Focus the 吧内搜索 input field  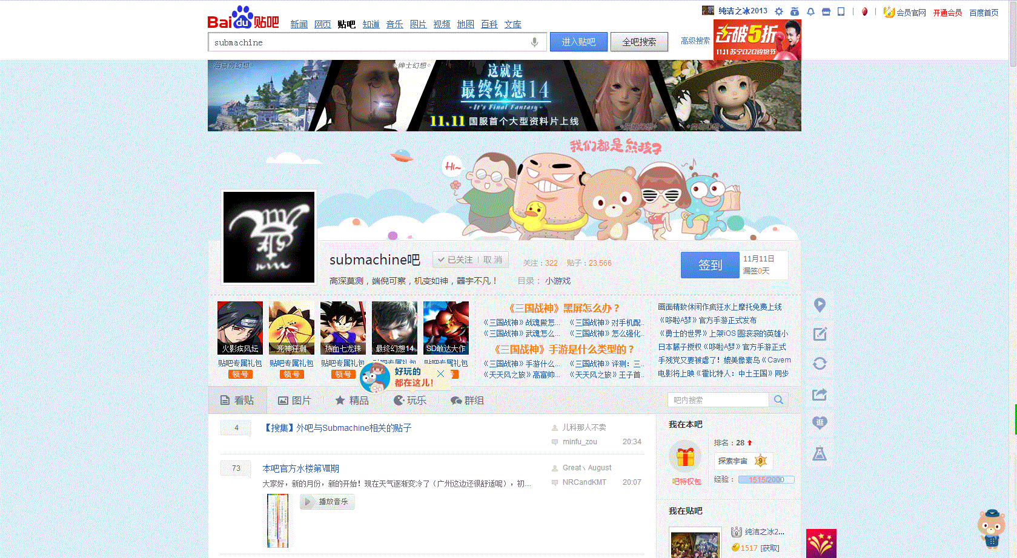click(x=718, y=400)
